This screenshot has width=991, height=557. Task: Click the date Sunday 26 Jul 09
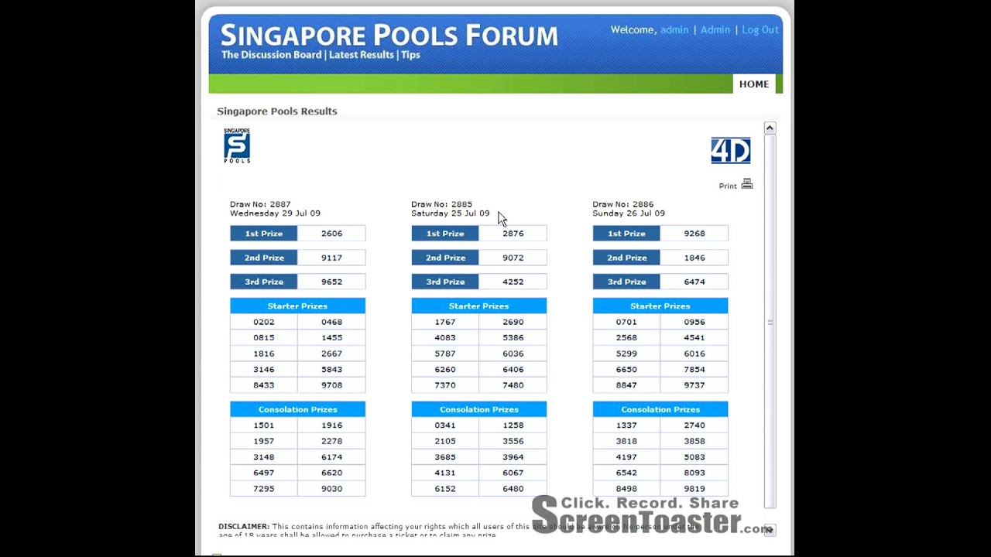point(629,214)
